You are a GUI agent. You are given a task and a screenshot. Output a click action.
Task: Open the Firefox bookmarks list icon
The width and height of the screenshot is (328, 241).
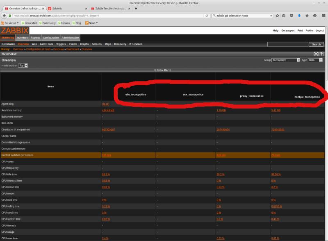pyautogui.click(x=284, y=16)
